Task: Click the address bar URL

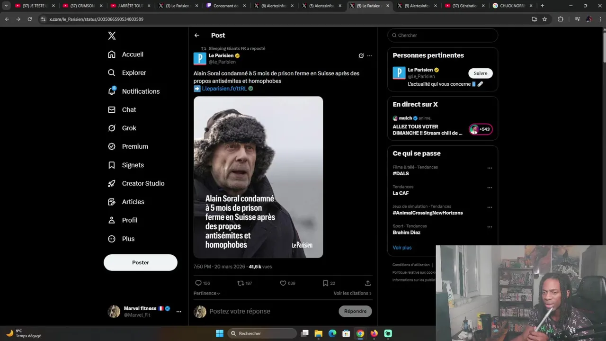Action: (x=97, y=19)
